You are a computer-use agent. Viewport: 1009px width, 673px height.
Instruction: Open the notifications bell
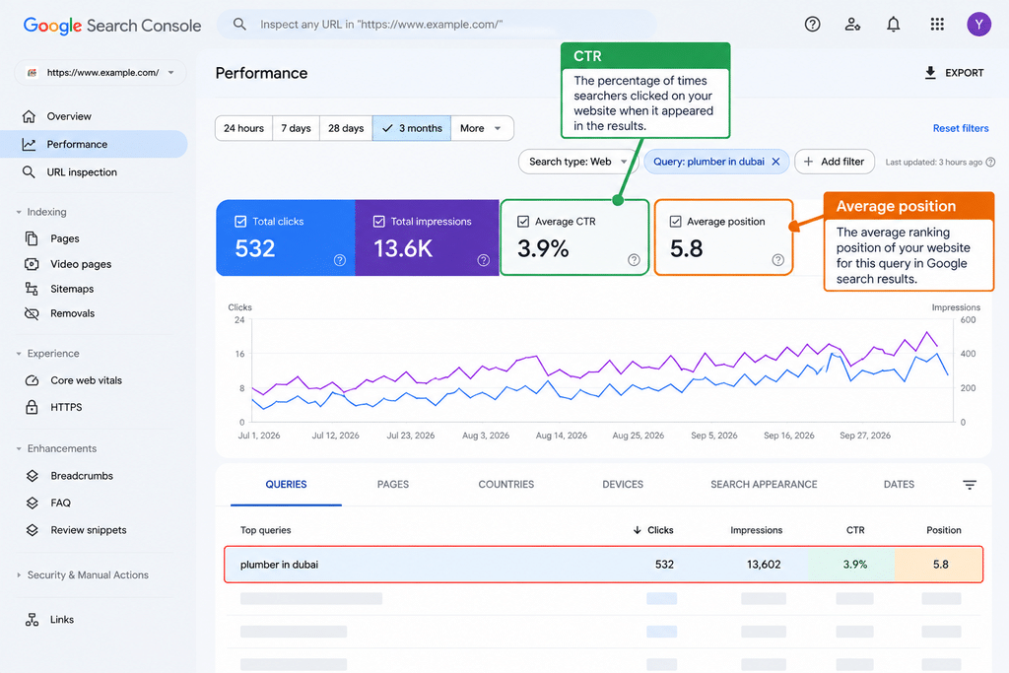tap(893, 25)
